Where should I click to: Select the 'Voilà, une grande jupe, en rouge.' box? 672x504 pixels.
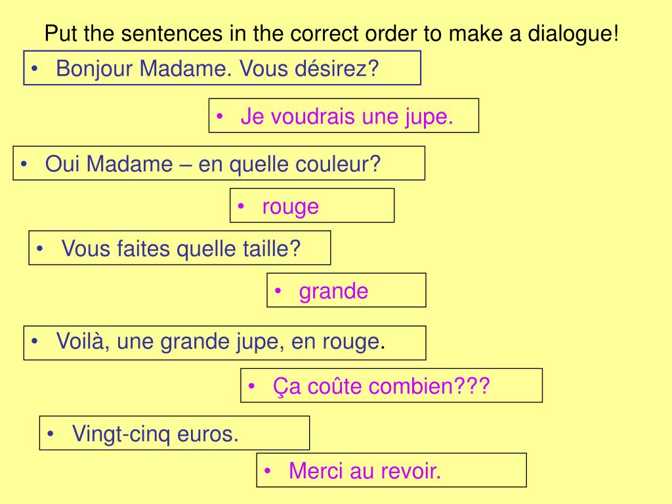tap(224, 343)
